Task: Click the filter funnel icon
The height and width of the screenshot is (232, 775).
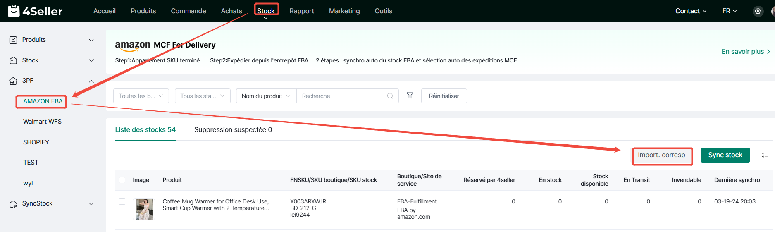Action: (410, 96)
